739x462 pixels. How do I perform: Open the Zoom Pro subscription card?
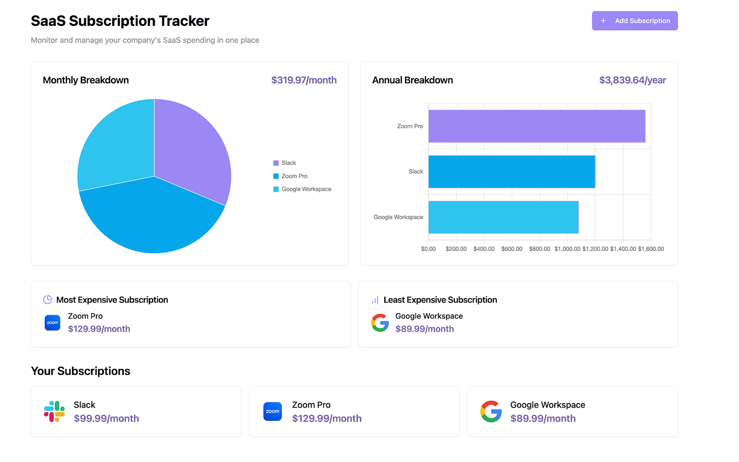pyautogui.click(x=354, y=412)
